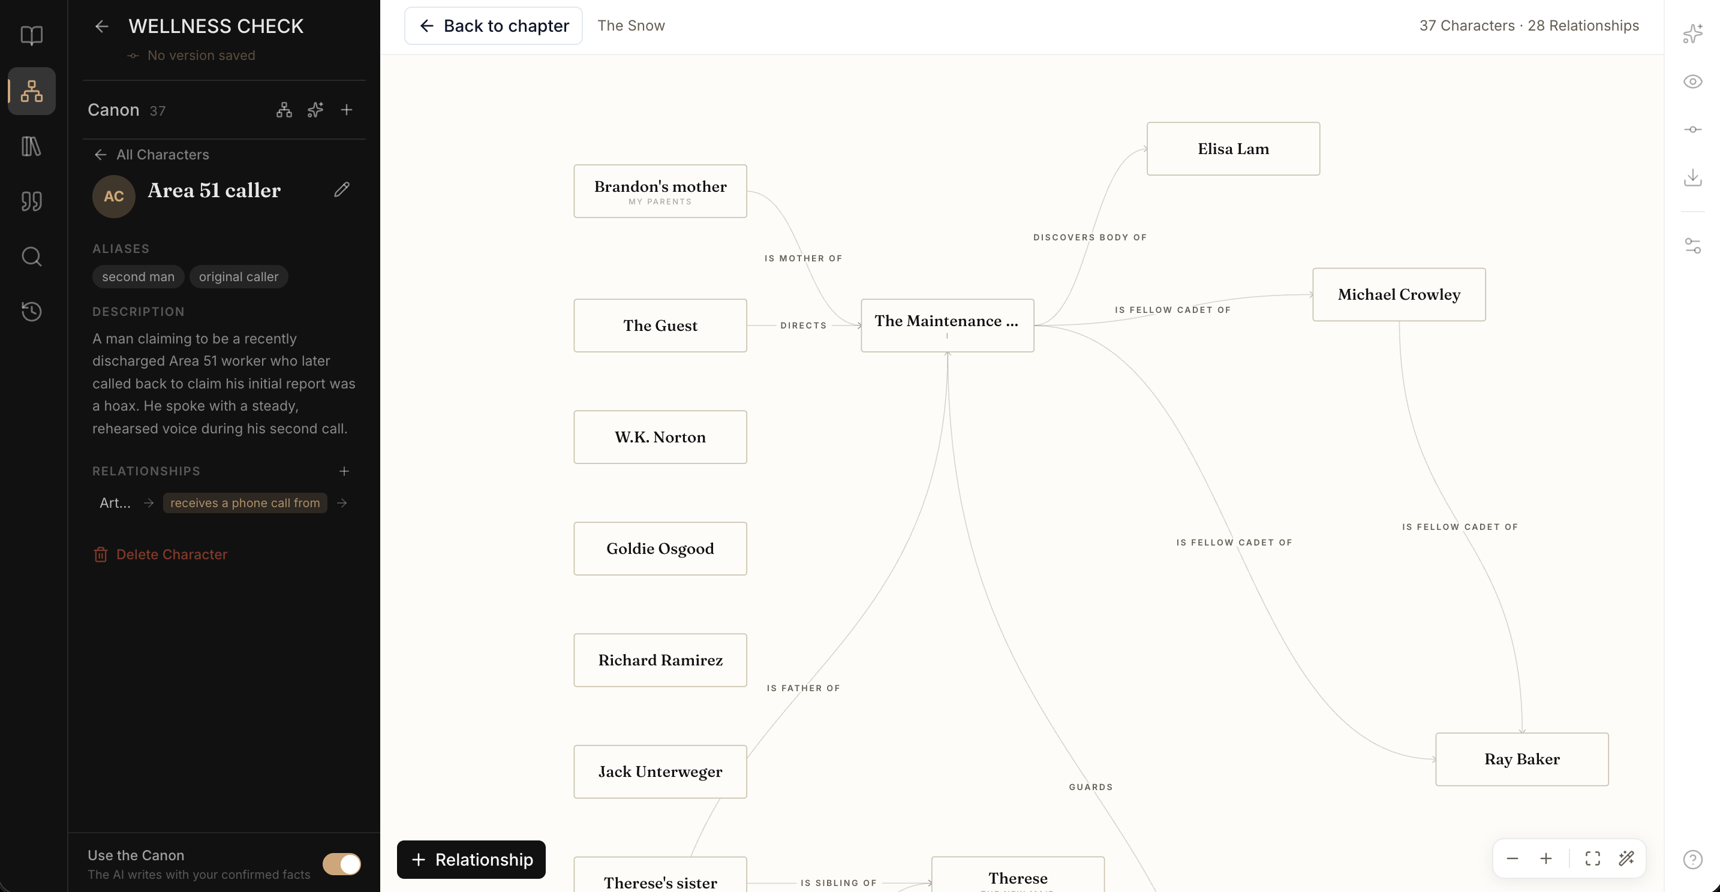This screenshot has height=892, width=1720.
Task: Click the IS FATHER OF edge label
Action: (803, 689)
